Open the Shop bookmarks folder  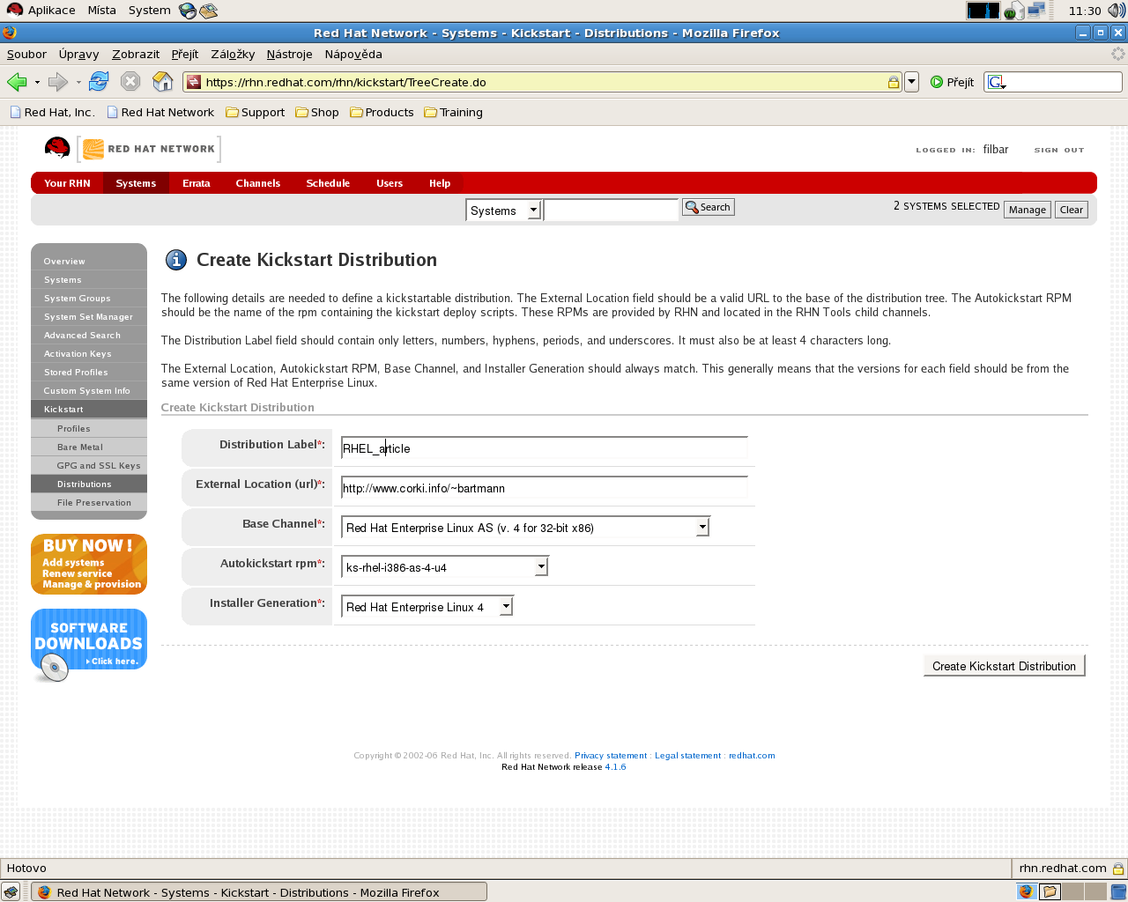coord(317,112)
